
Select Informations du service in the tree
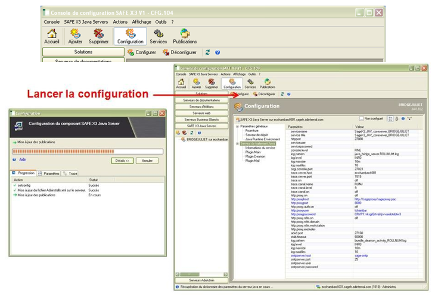260,148
